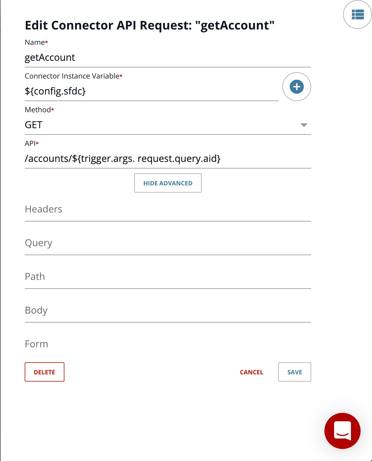Click into the Form field

coord(168,344)
